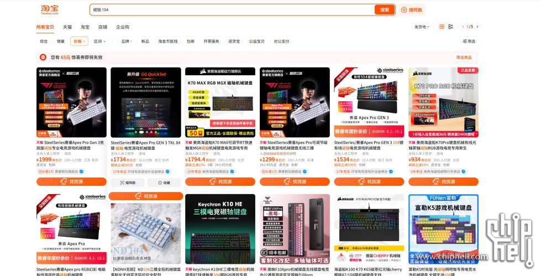Open chat icon for 美商海盗船旗舰店 ¥1794.4 item
541x276 pixels.
pos(232,171)
